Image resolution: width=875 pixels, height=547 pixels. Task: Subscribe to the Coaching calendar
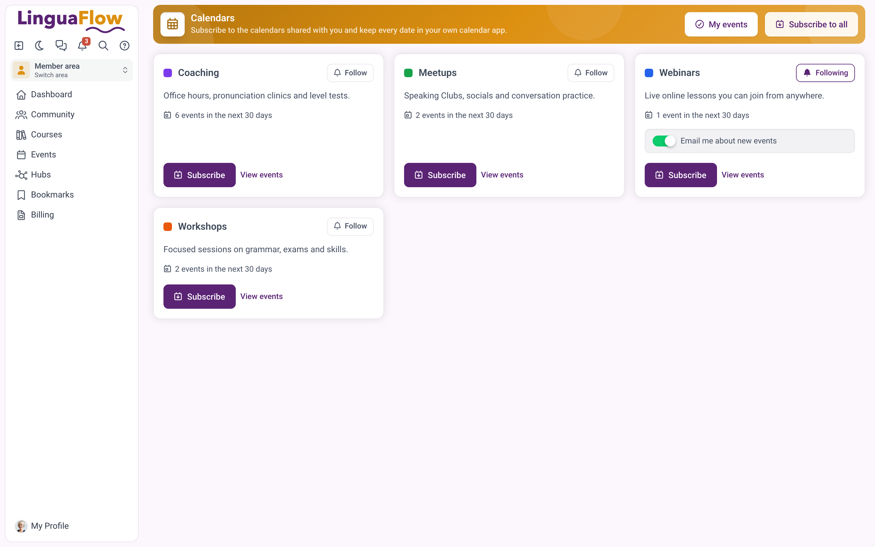click(x=199, y=175)
